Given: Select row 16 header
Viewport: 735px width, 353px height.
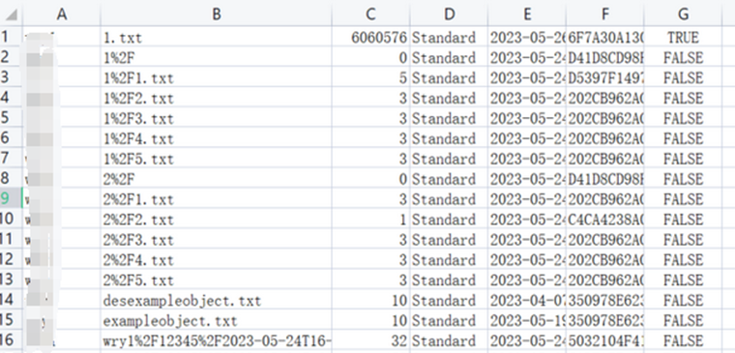Looking at the screenshot, I should click(11, 340).
